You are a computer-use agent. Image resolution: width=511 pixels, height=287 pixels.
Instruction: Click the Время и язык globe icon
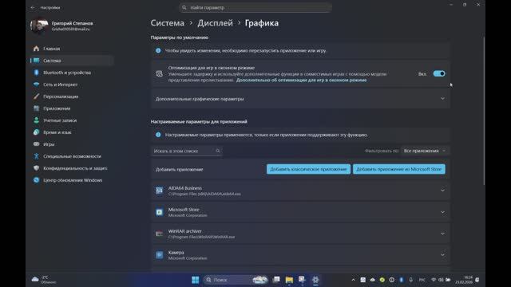pyautogui.click(x=36, y=132)
